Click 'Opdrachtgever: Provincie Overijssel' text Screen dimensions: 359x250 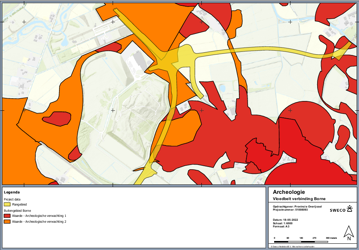[x=297, y=206]
